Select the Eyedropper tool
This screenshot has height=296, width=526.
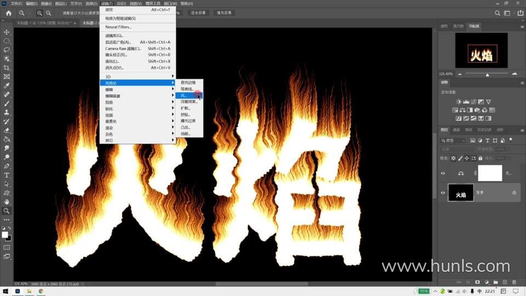tap(7, 86)
